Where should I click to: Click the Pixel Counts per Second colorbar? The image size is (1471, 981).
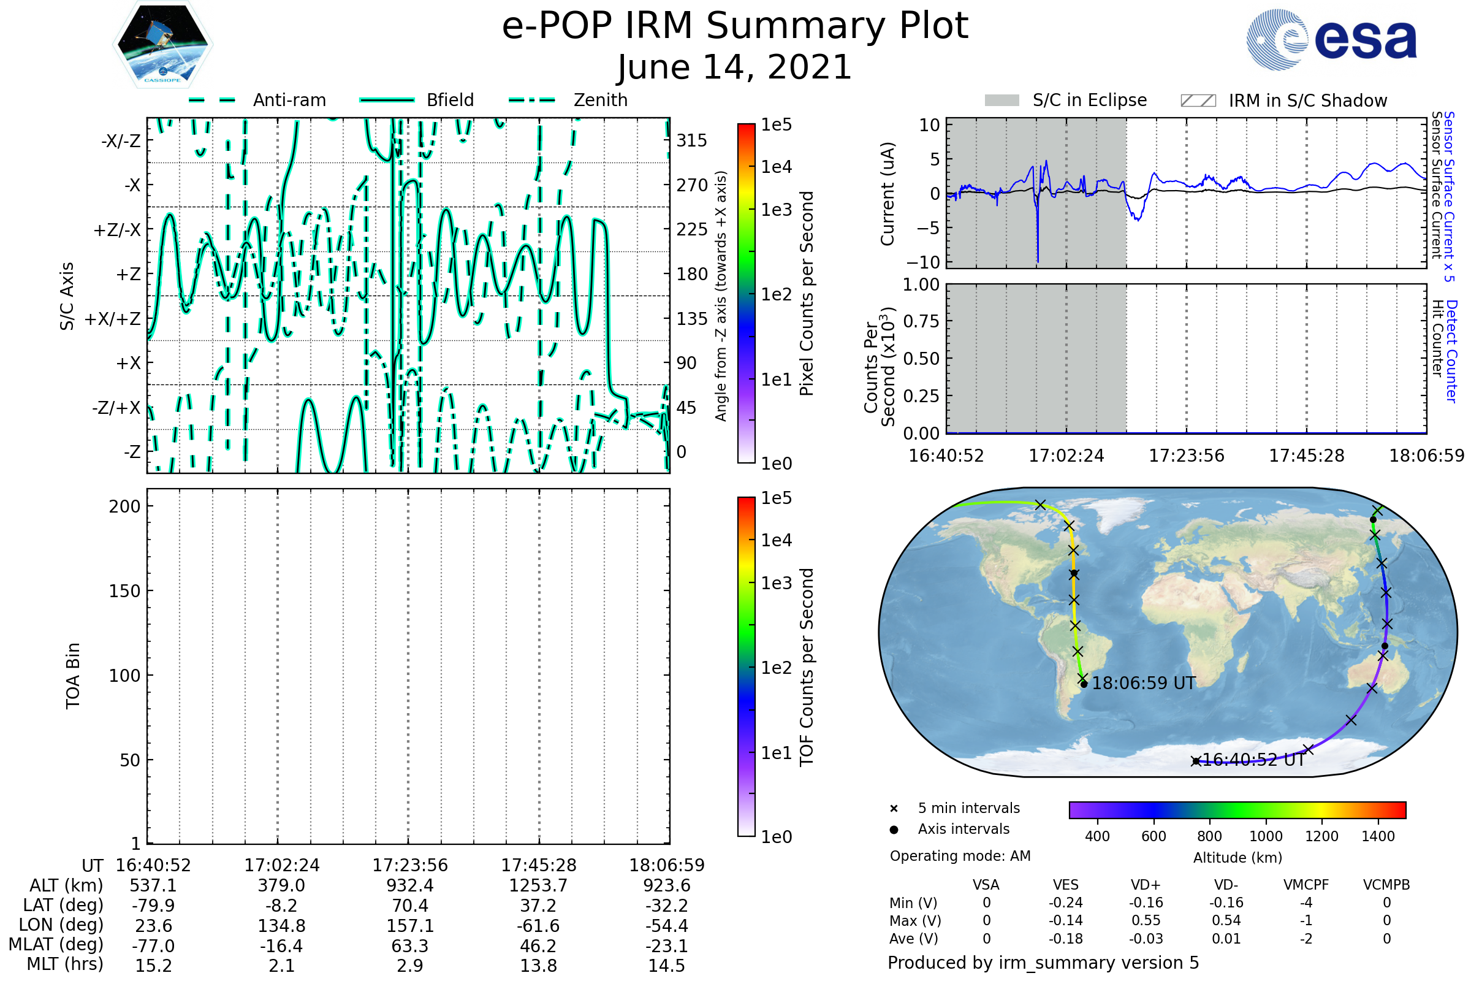(x=746, y=294)
